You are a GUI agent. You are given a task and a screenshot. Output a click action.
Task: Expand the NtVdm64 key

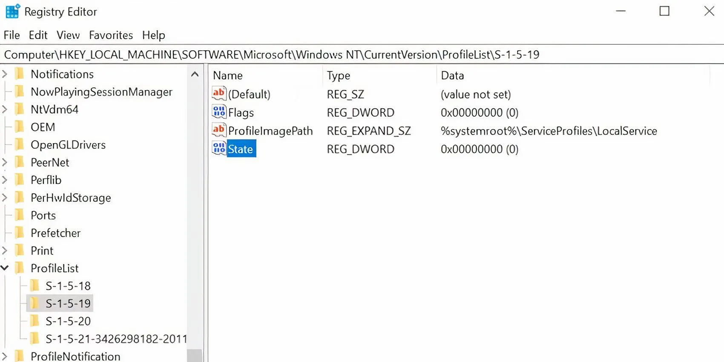(5, 109)
